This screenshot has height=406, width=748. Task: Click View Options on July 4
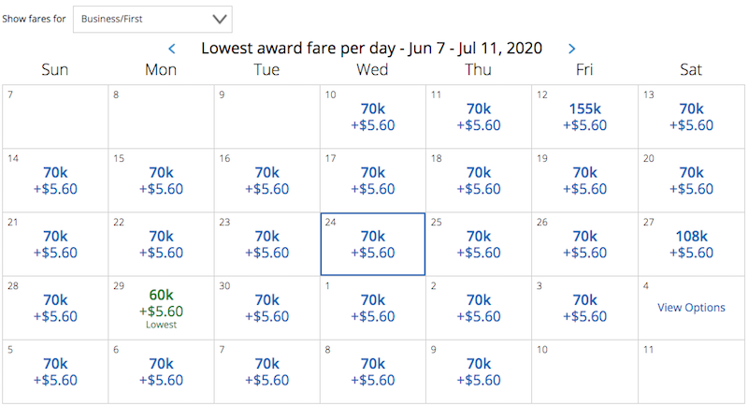(691, 308)
